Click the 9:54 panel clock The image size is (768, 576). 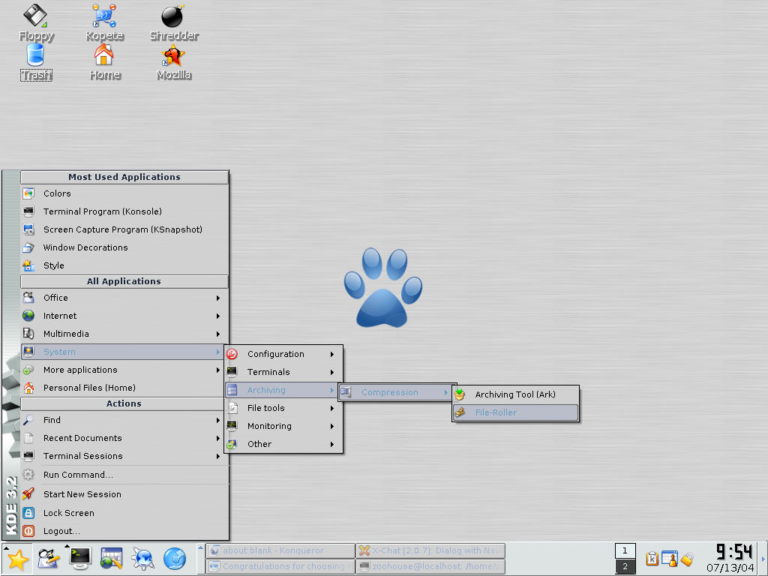tap(734, 552)
